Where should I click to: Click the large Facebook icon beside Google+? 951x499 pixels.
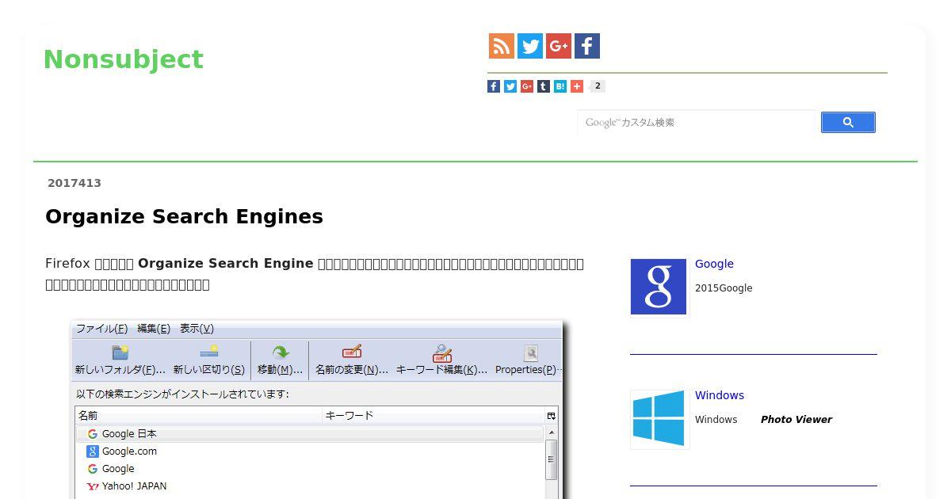point(587,46)
